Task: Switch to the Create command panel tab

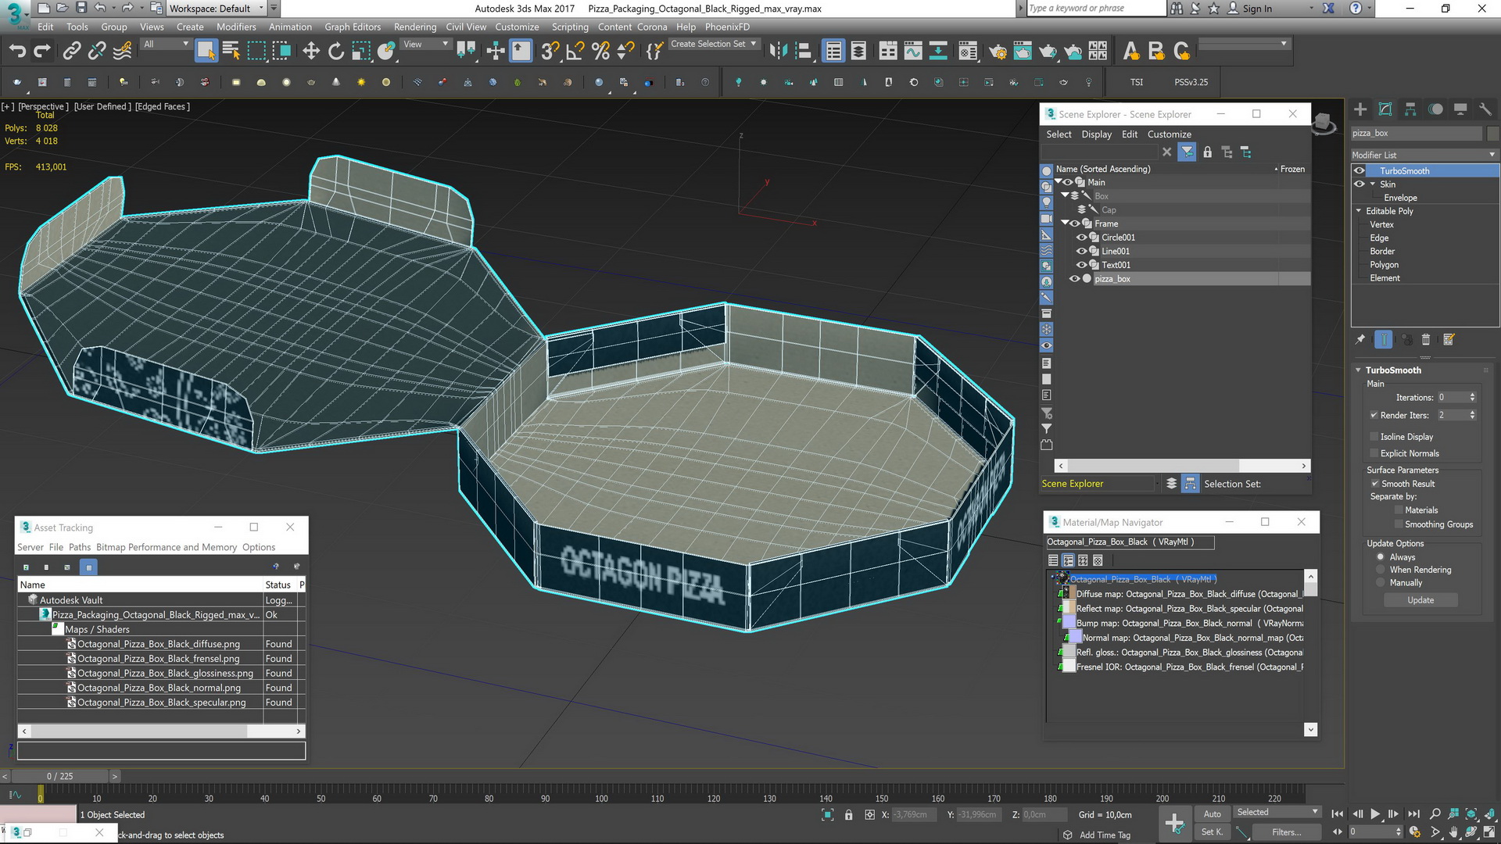Action: pos(1360,109)
